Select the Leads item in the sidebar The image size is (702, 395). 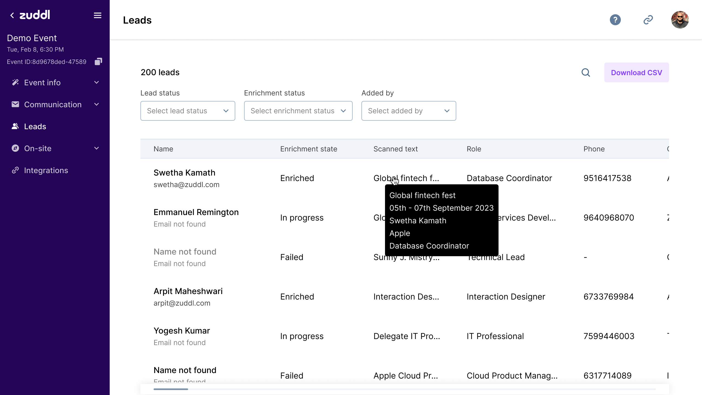coord(35,126)
